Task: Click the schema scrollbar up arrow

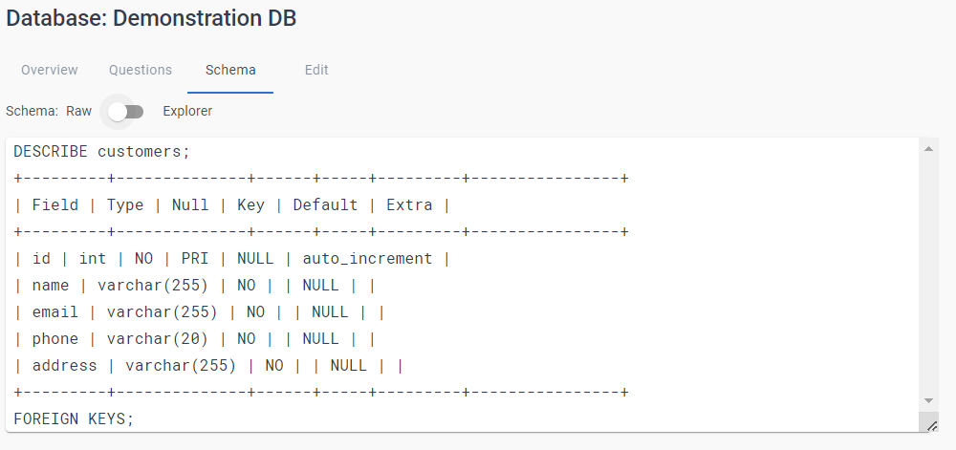Action: [929, 149]
